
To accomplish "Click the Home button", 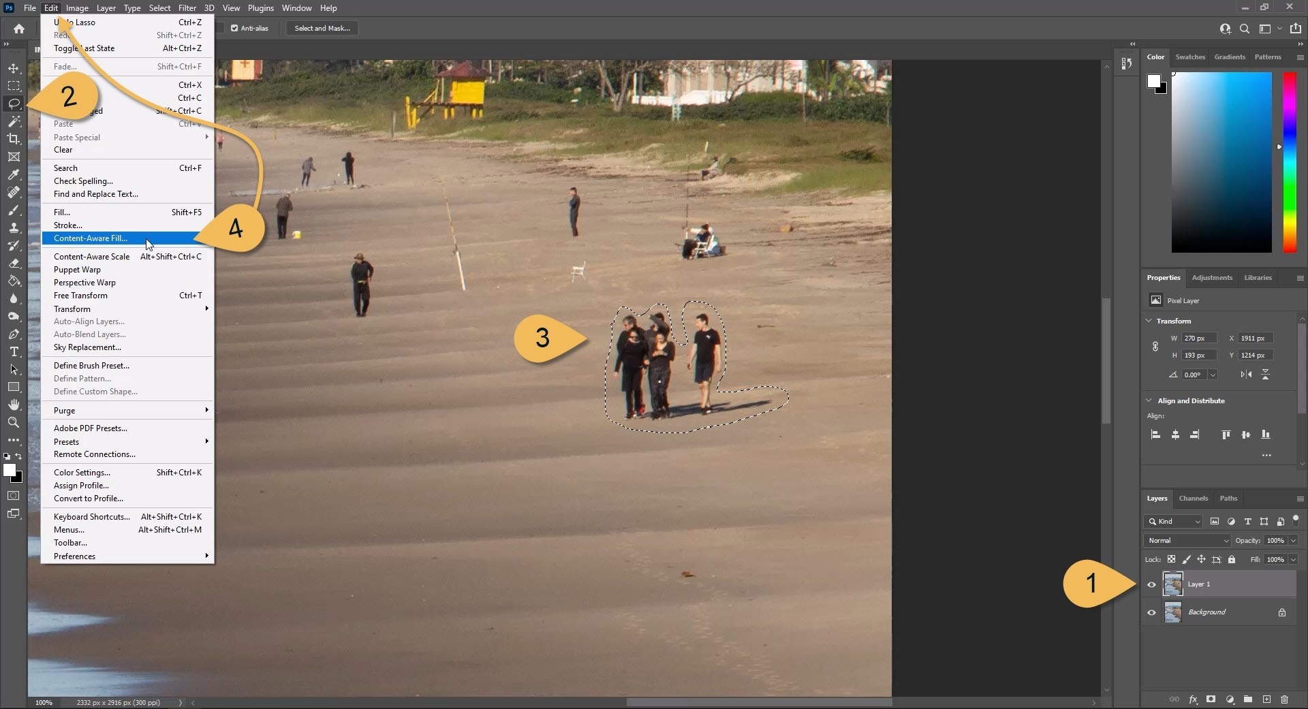I will coord(19,29).
